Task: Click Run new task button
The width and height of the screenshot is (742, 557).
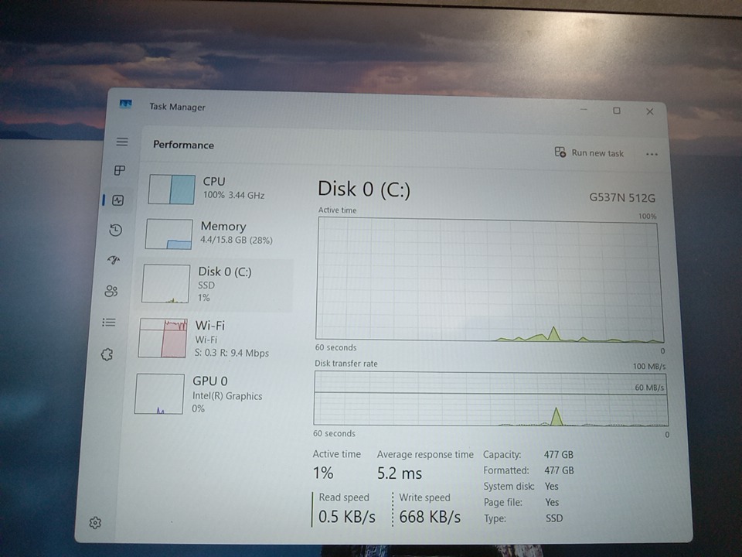Action: coord(589,153)
